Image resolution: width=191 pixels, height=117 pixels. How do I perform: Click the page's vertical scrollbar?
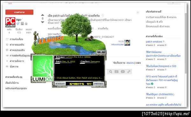point(186,43)
